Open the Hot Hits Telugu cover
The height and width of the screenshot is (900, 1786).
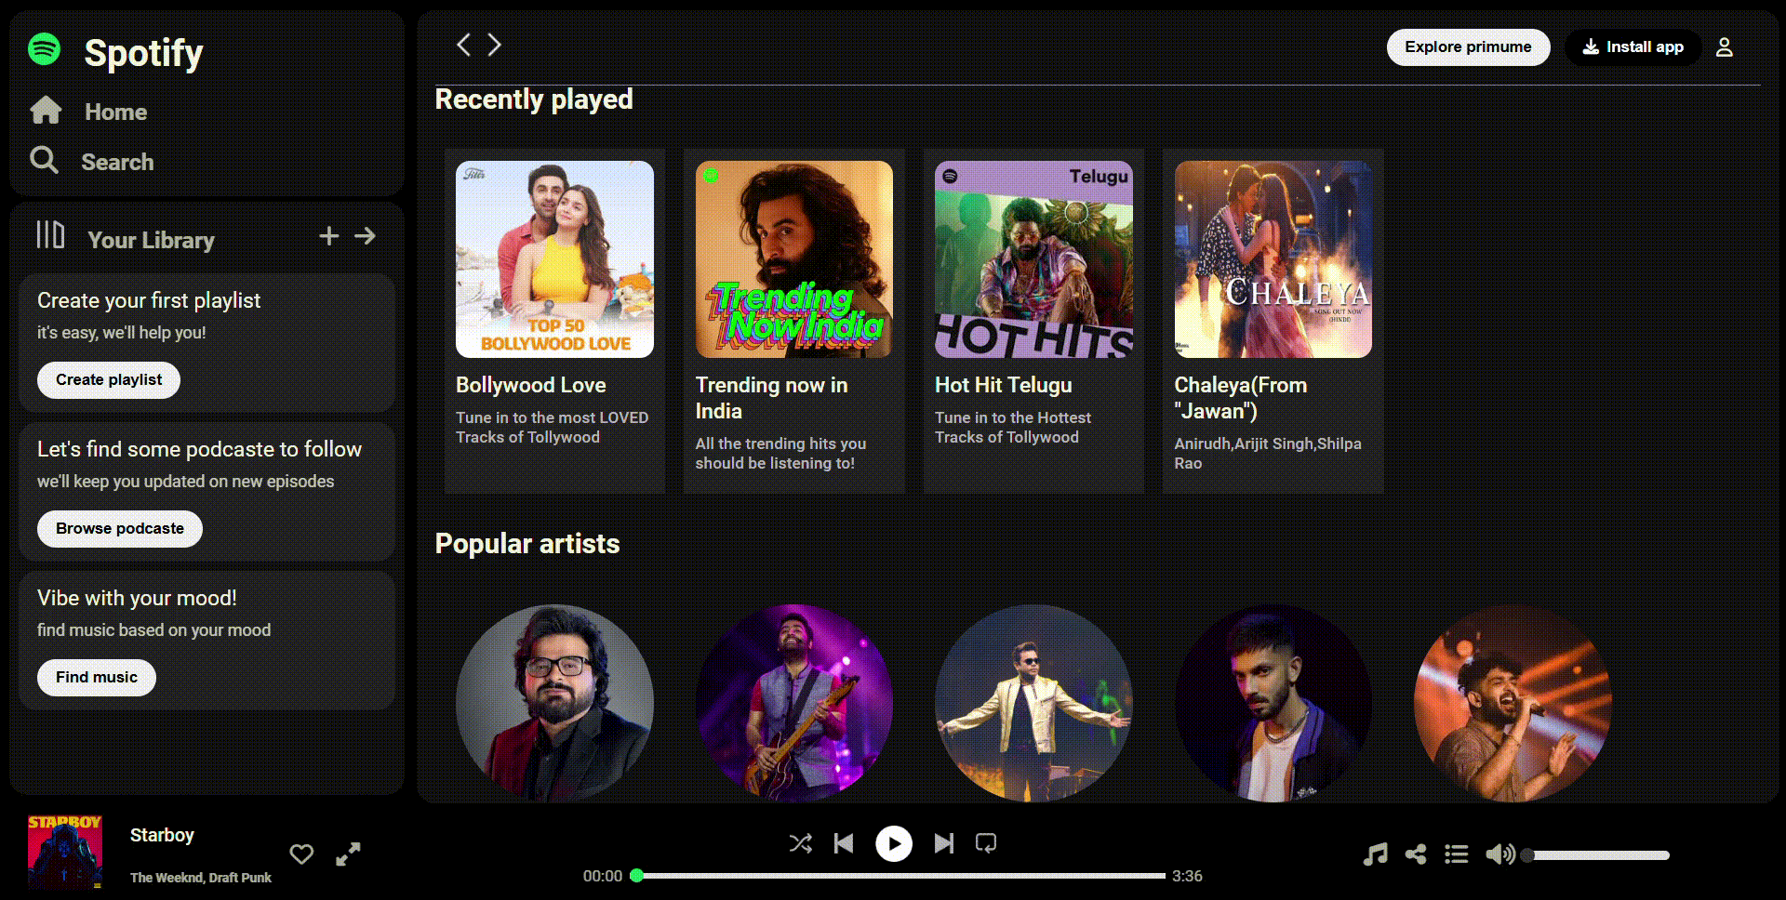(x=1033, y=259)
